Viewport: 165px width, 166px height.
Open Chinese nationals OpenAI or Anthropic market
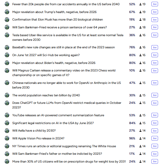tap(67, 85)
